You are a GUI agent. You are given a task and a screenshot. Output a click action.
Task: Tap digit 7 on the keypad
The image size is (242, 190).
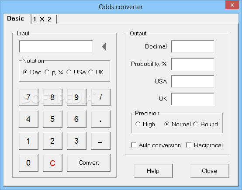(28, 97)
